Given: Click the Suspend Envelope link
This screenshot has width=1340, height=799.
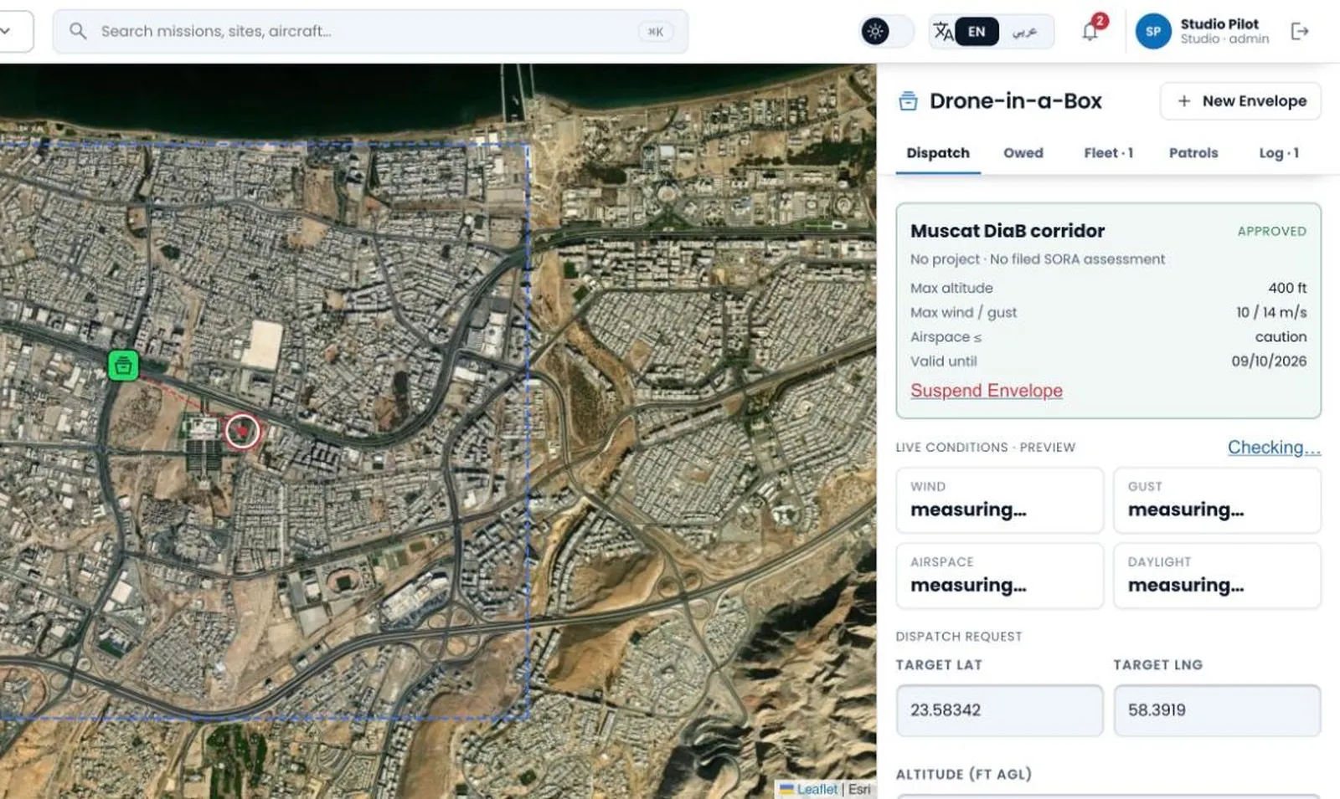Looking at the screenshot, I should pos(987,391).
